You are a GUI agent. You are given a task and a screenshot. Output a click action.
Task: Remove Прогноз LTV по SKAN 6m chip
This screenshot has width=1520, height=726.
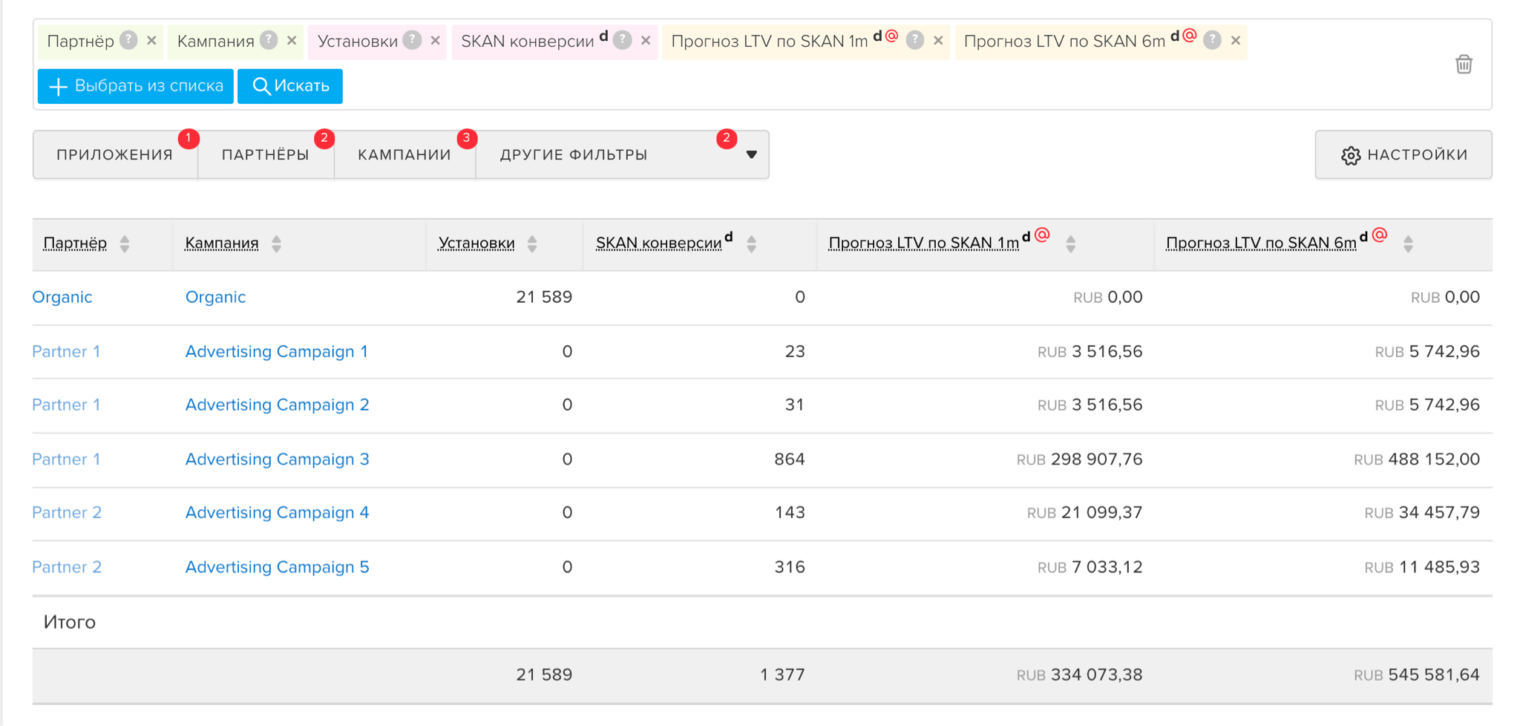(1236, 41)
